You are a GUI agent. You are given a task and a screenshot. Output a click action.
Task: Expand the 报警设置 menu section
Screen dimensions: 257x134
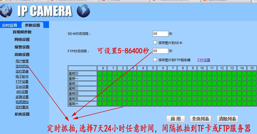coord(22,47)
